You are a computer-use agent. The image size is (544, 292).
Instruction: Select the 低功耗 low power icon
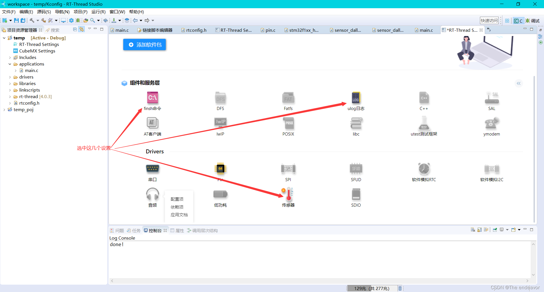[x=220, y=194]
